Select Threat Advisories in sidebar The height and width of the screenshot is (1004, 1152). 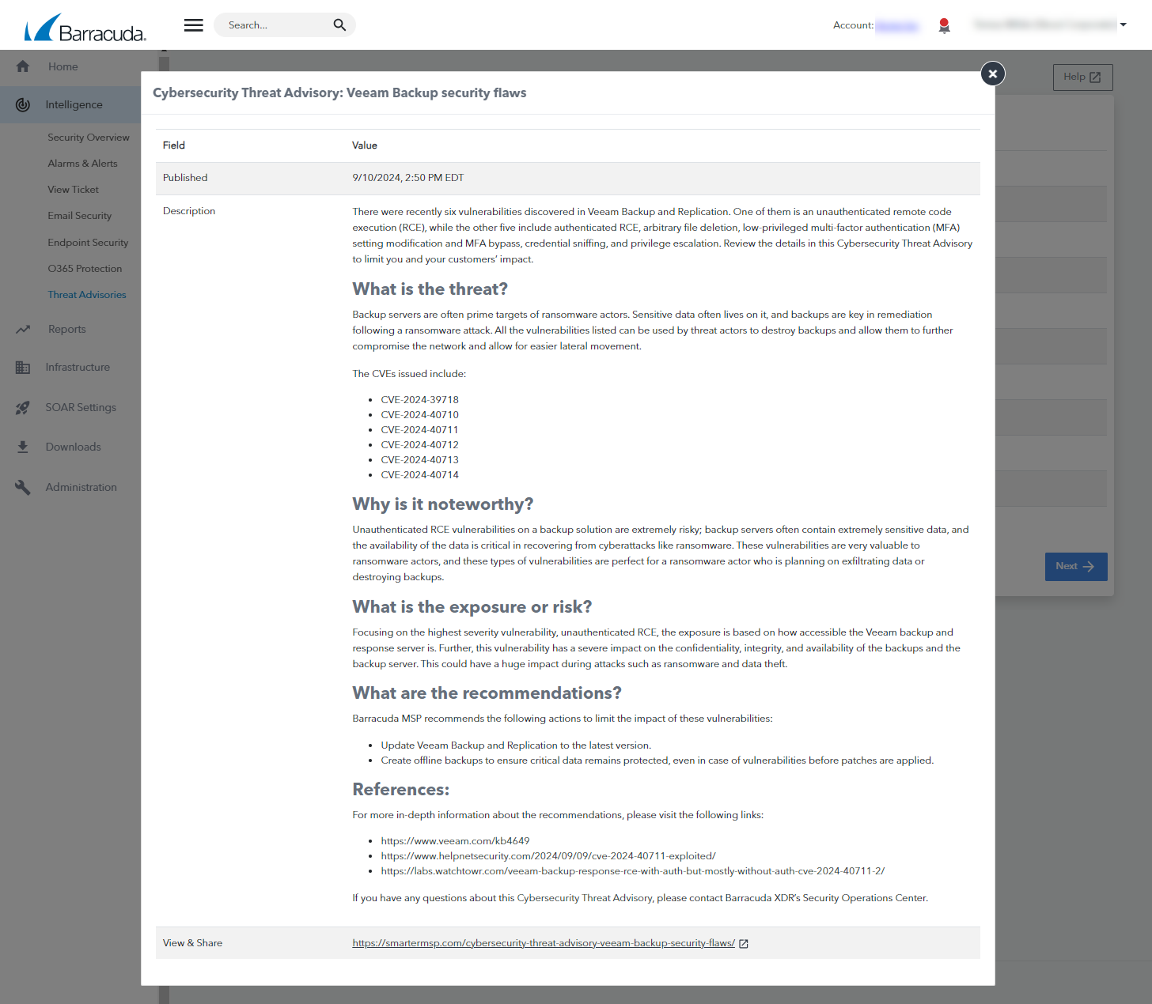point(87,295)
